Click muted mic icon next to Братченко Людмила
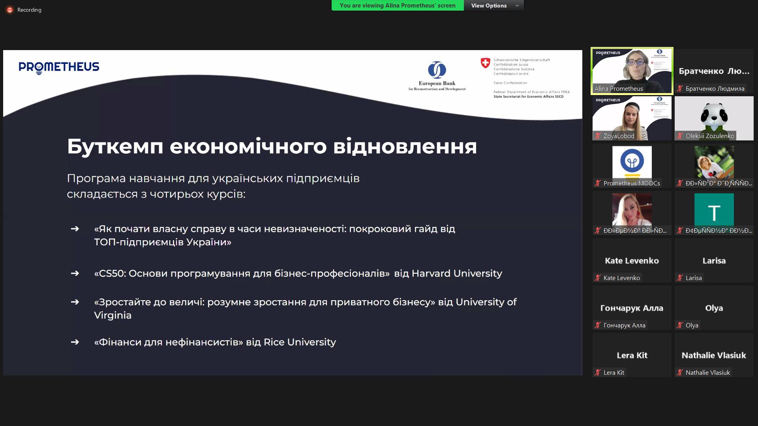The width and height of the screenshot is (758, 426). (x=680, y=89)
